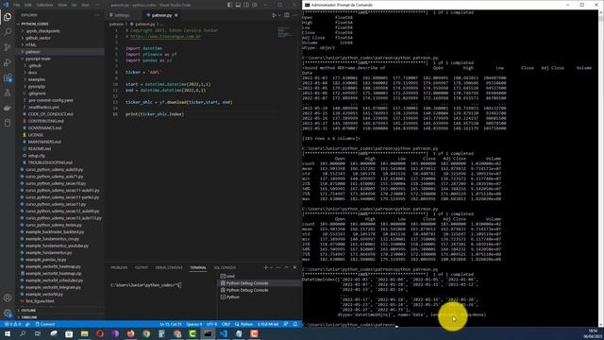Open the Windows Start menu
604x340 pixels.
click(8, 333)
